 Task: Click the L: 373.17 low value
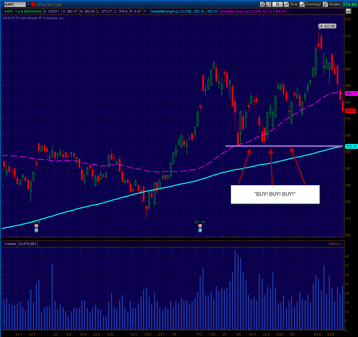pos(105,11)
